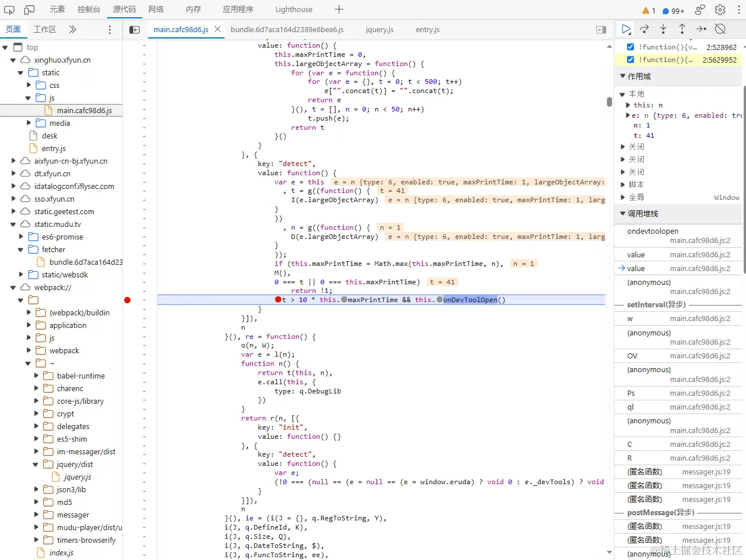Open the navigator three-dot menu
Viewport: 746px width, 560px height.
tap(110, 29)
